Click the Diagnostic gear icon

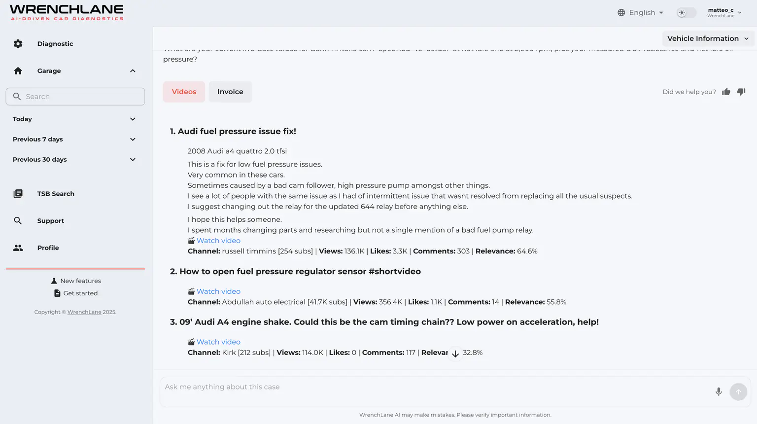[18, 44]
